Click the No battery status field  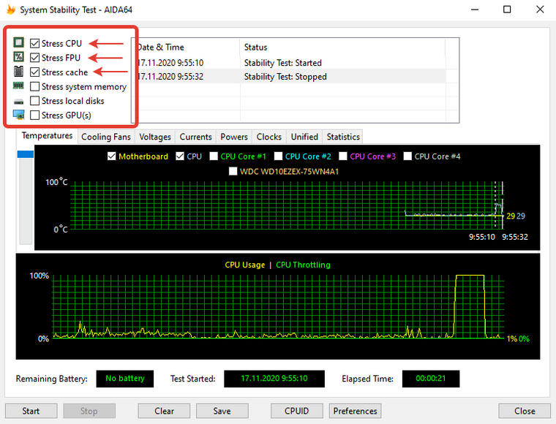click(125, 379)
